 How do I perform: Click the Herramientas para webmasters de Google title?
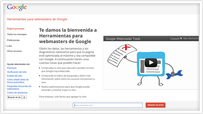37,19
